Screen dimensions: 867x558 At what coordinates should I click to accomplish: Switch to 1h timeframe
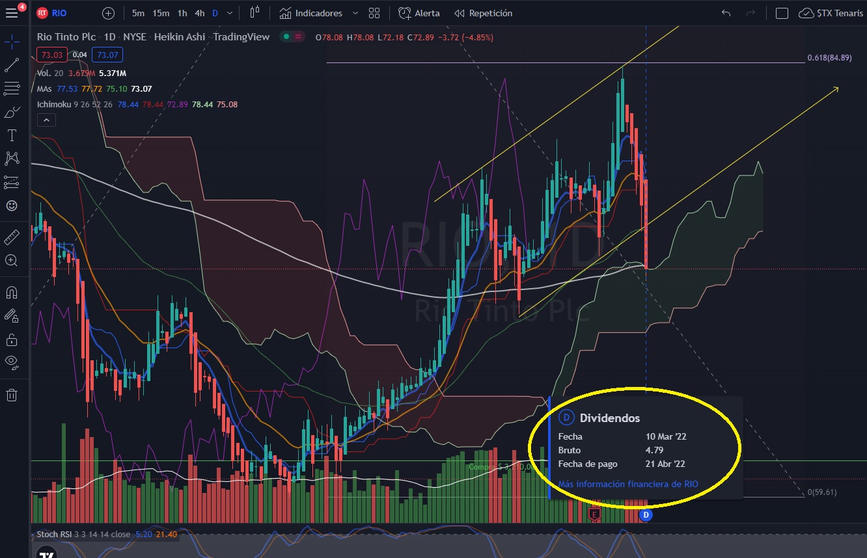click(x=182, y=13)
